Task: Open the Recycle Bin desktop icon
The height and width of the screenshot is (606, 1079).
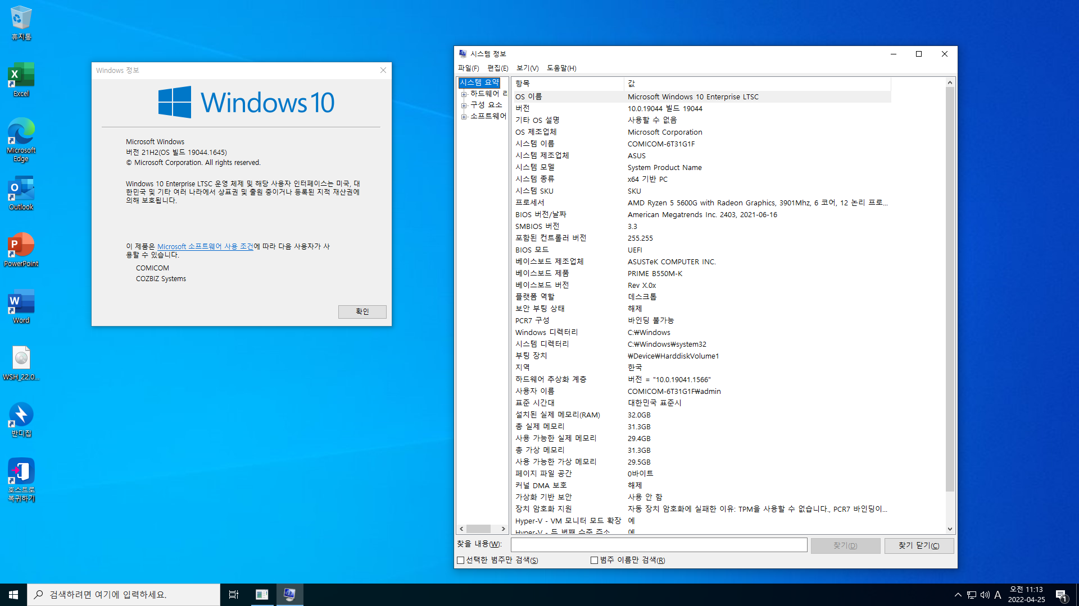Action: tap(21, 23)
